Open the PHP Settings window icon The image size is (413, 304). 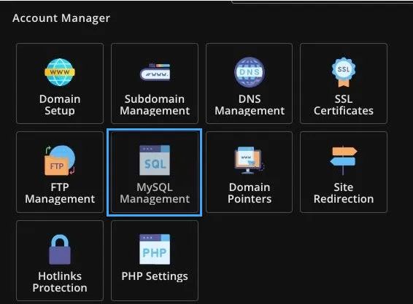[155, 249]
